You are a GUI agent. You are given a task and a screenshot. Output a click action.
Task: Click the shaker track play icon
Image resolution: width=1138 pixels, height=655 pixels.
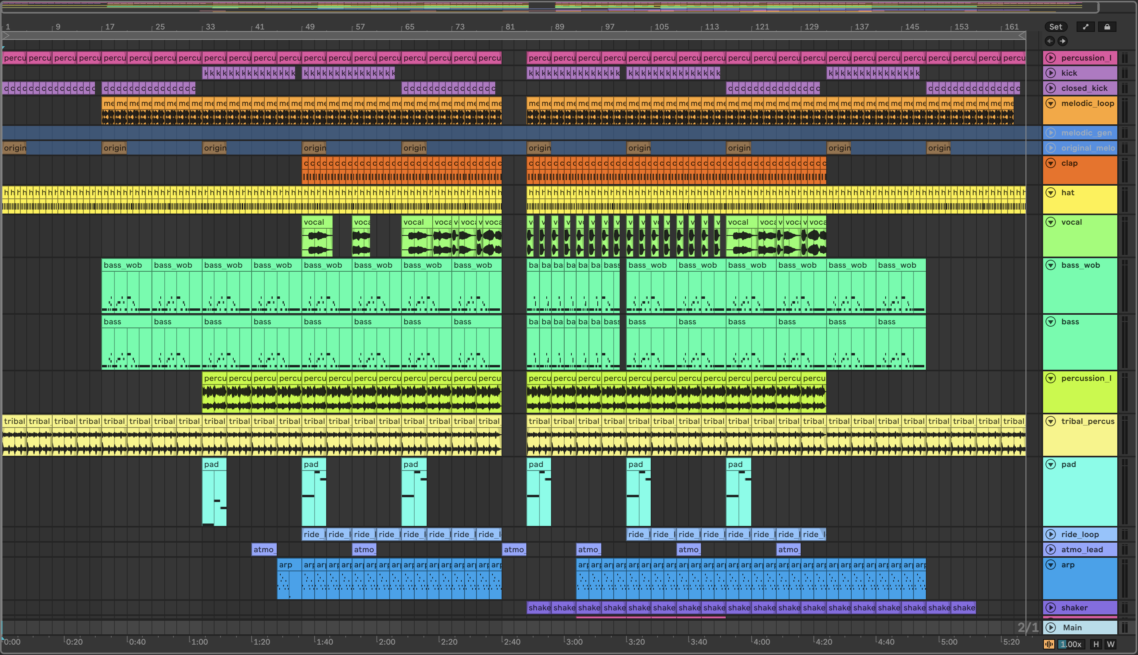1051,608
